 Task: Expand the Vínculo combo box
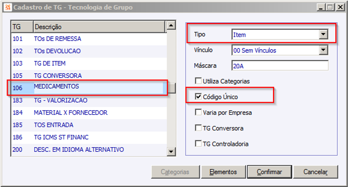coord(323,50)
